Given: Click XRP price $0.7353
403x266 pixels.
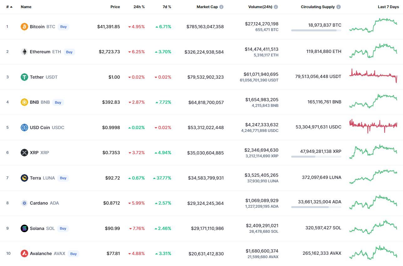Looking at the screenshot, I should pos(111,153).
